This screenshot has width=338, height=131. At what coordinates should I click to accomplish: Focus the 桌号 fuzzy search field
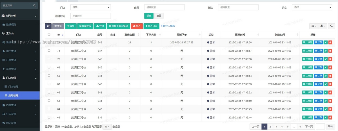(x=164, y=7)
